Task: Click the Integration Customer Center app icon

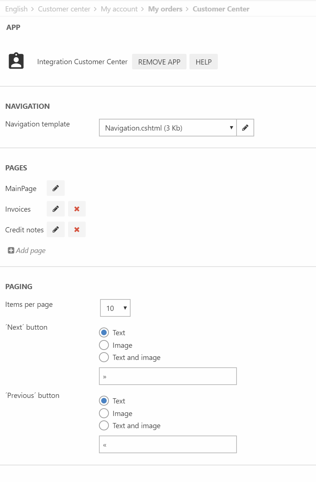Action: pyautogui.click(x=16, y=61)
